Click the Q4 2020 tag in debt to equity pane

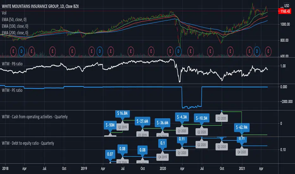(x=242, y=152)
